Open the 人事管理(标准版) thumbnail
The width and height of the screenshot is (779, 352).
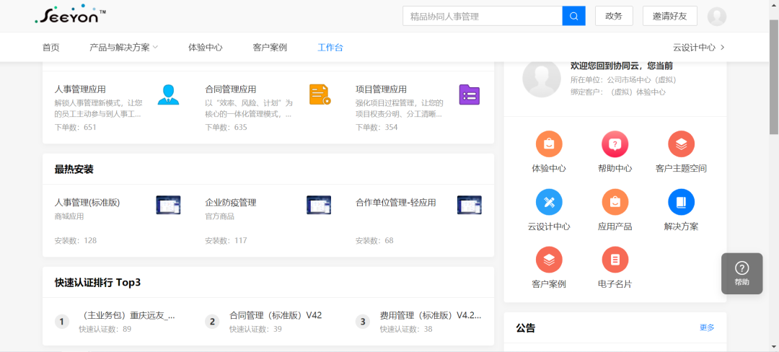click(168, 205)
